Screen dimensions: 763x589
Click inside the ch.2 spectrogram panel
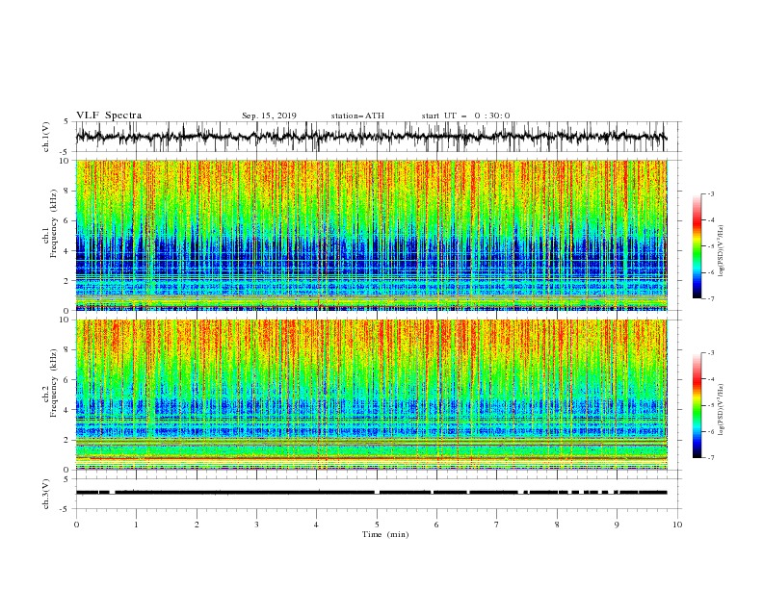[371, 395]
